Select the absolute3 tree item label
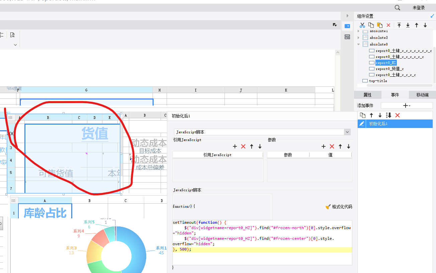 pos(379,38)
